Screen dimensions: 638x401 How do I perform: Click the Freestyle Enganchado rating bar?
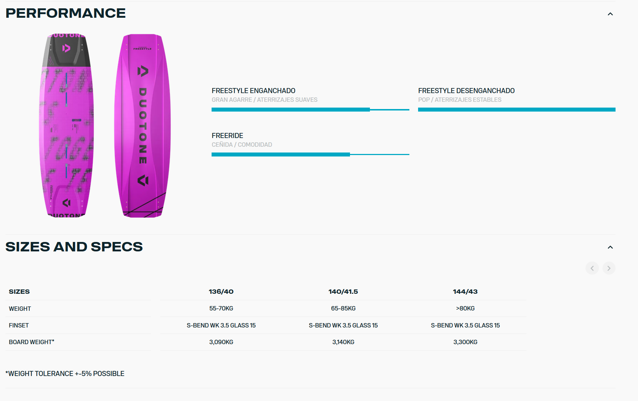point(310,109)
